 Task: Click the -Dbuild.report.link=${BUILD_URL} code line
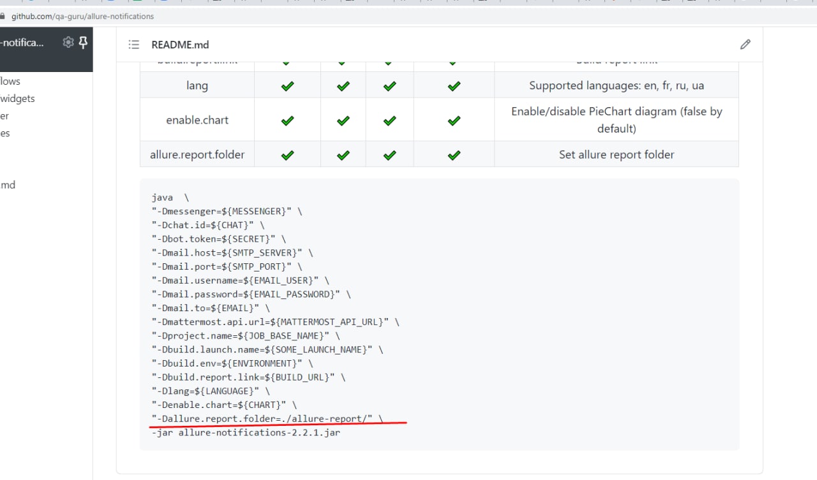(248, 377)
